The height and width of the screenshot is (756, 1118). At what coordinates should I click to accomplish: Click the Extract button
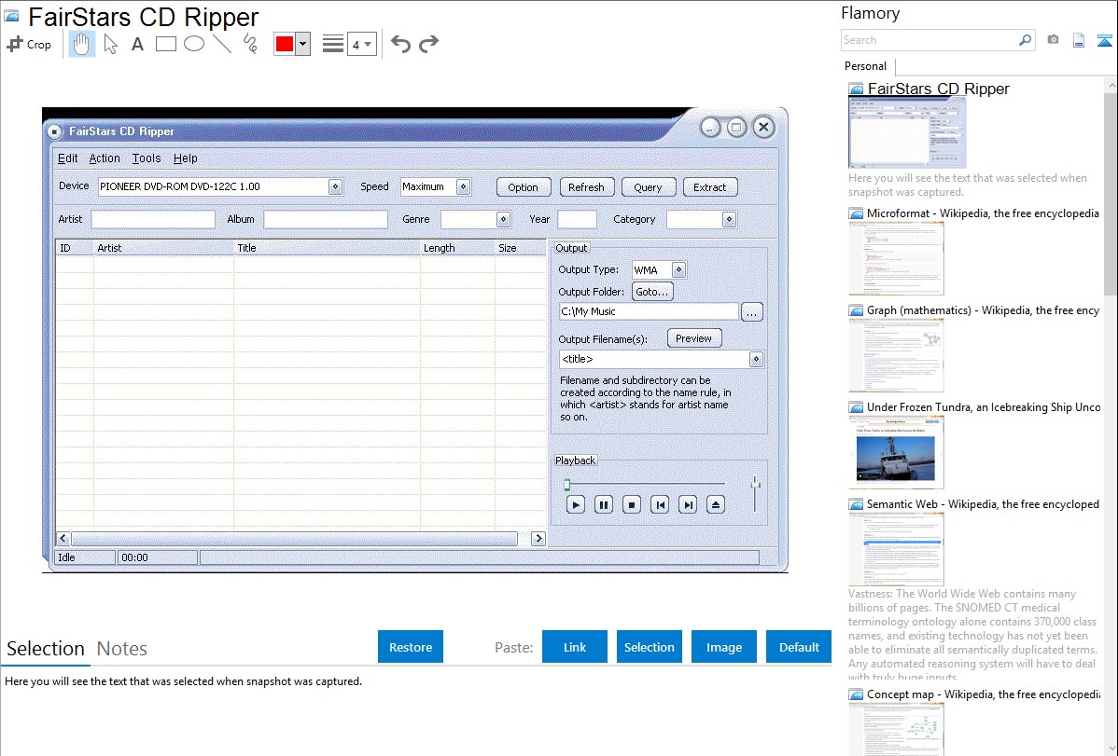(710, 187)
